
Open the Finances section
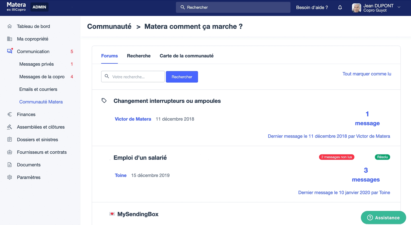tap(26, 114)
